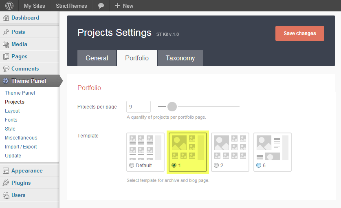Click the Appearance menu icon

tap(6, 171)
